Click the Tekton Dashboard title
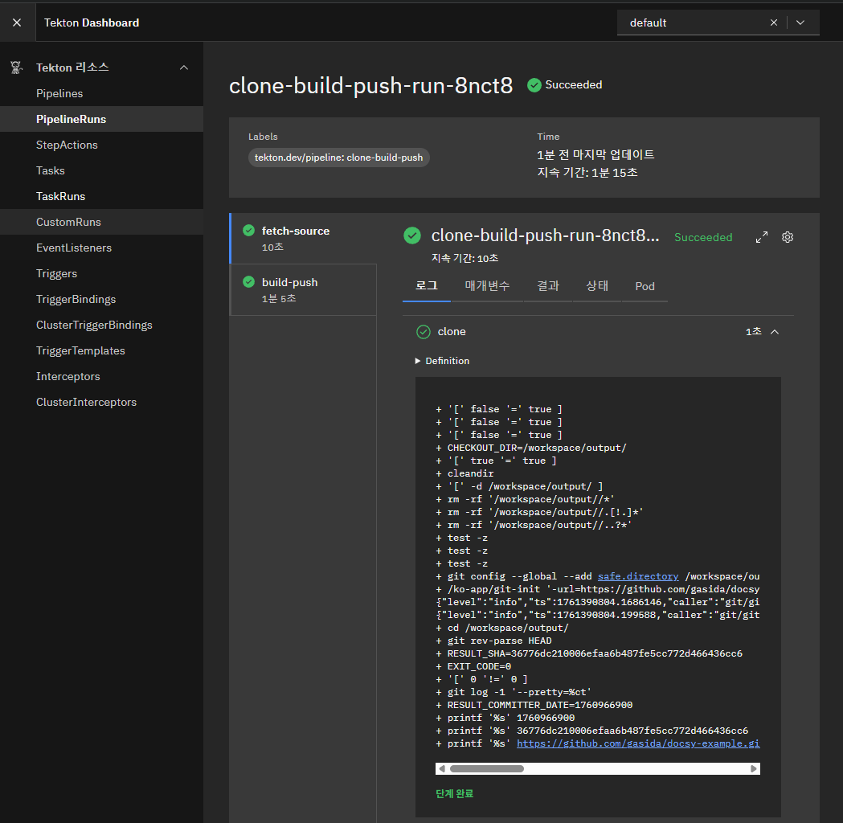Screen dimensions: 843x823 [x=92, y=23]
